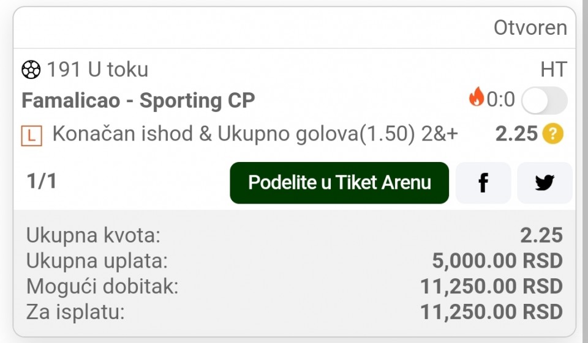Screen dimensions: 588x343
Task: Click the HT half-time indicator
Action: tap(554, 70)
